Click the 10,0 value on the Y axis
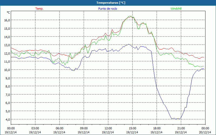This screenshot has height=135, width=216. click(7, 70)
